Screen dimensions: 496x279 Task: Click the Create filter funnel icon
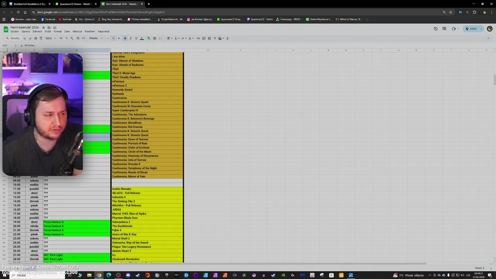[x=215, y=38]
